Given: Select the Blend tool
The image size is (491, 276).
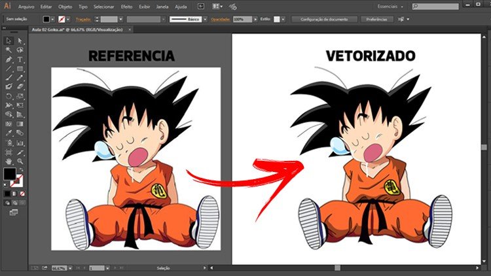Looking at the screenshot, I should [x=20, y=133].
